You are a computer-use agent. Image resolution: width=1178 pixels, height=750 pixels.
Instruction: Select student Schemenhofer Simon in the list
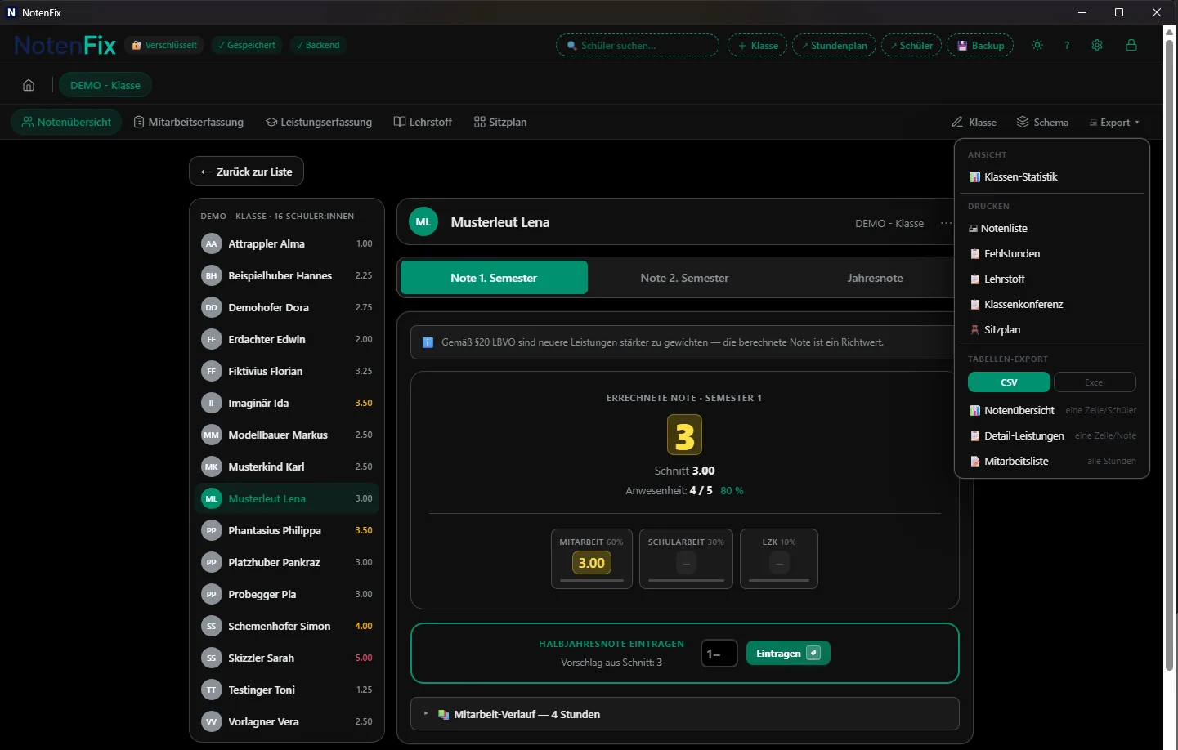pyautogui.click(x=287, y=626)
